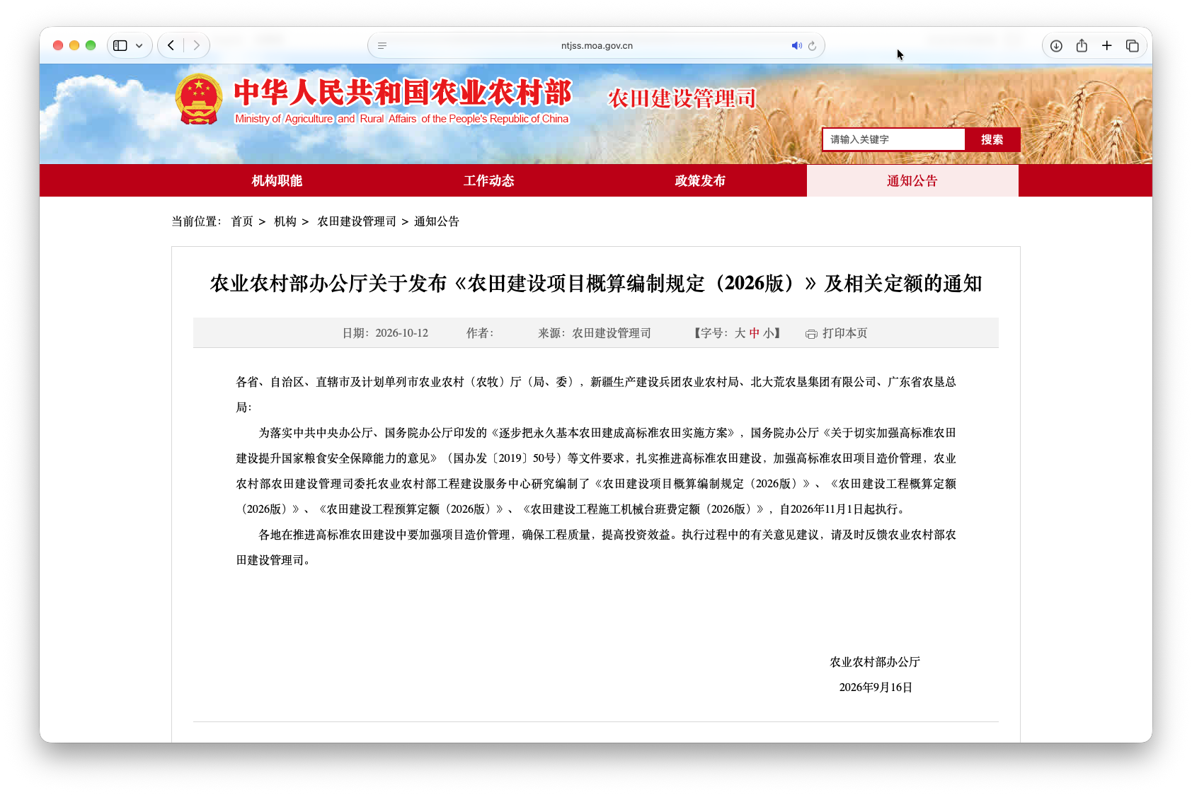Click the Ministry of Agriculture English subtitle
The width and height of the screenshot is (1192, 795).
tap(401, 119)
